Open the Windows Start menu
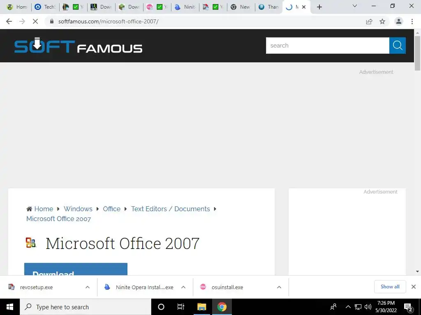Screen dimensions: 421x315 (x=10, y=307)
